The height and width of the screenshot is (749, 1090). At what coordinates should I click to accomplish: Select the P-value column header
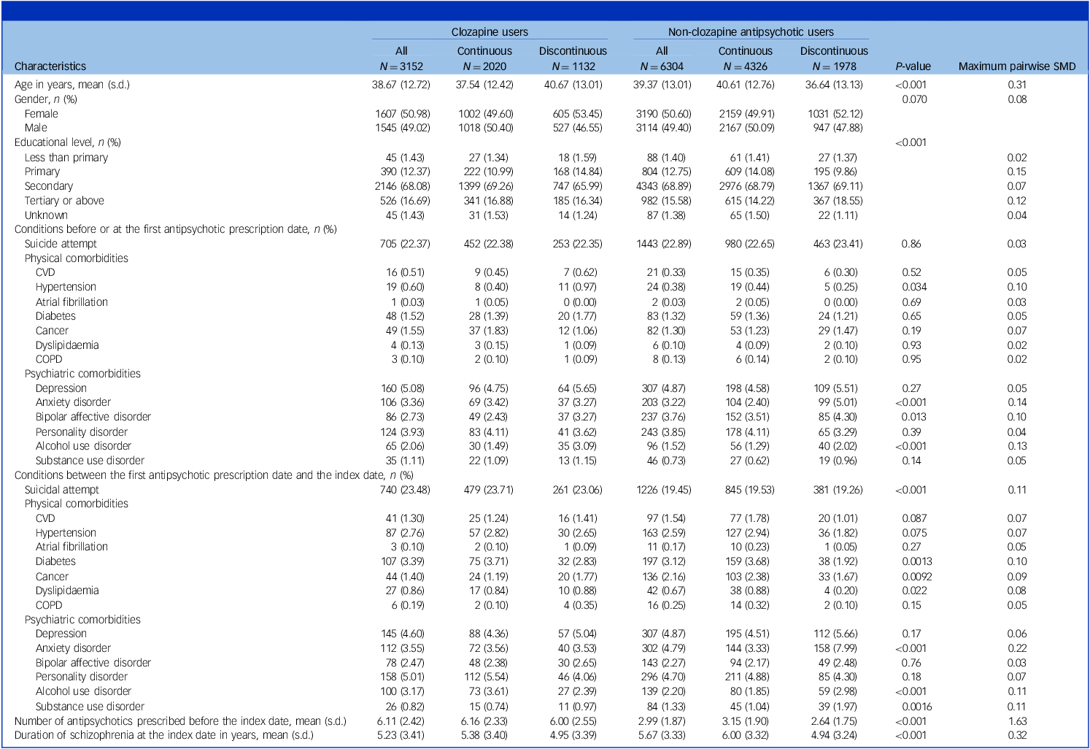pyautogui.click(x=913, y=66)
